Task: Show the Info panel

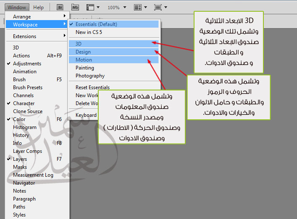Action: (x=37, y=143)
